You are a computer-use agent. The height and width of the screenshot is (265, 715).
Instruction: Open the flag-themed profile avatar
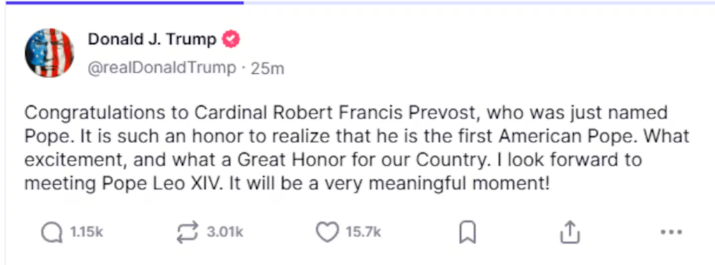pyautogui.click(x=50, y=52)
